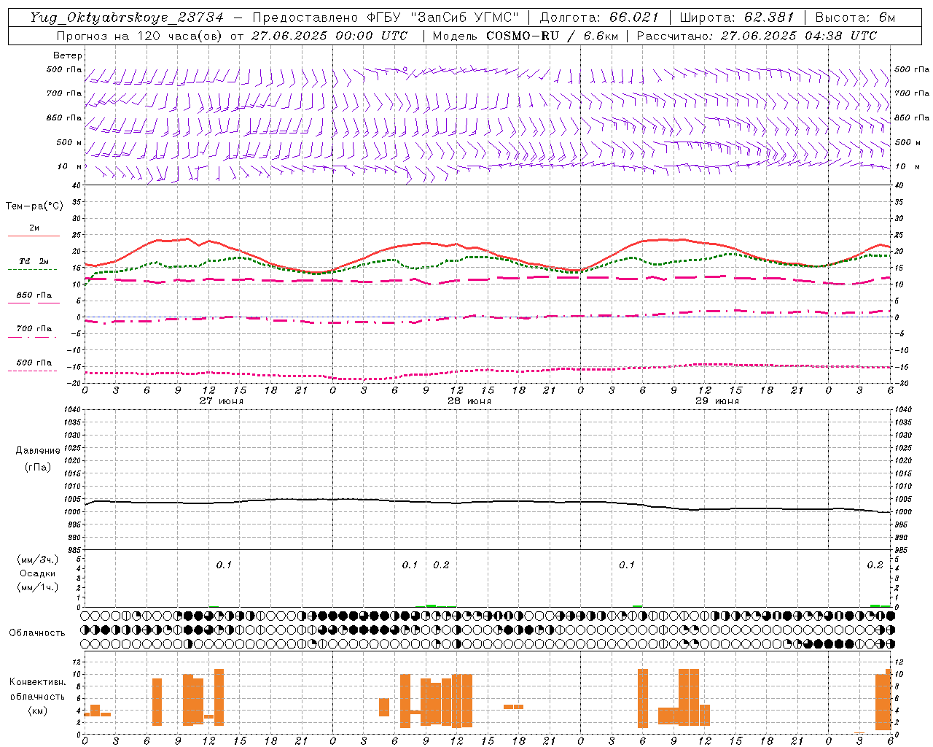The height and width of the screenshot is (747, 933).
Task: Select the dotted pink 500 гПа legend line
Action: (33, 371)
